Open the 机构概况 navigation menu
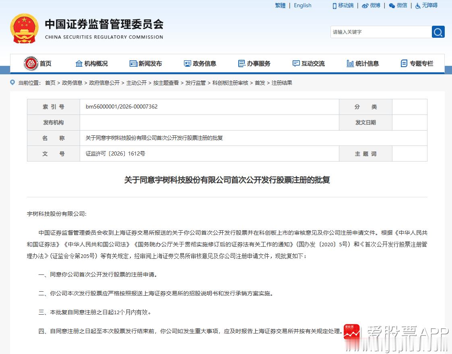 click(96, 63)
